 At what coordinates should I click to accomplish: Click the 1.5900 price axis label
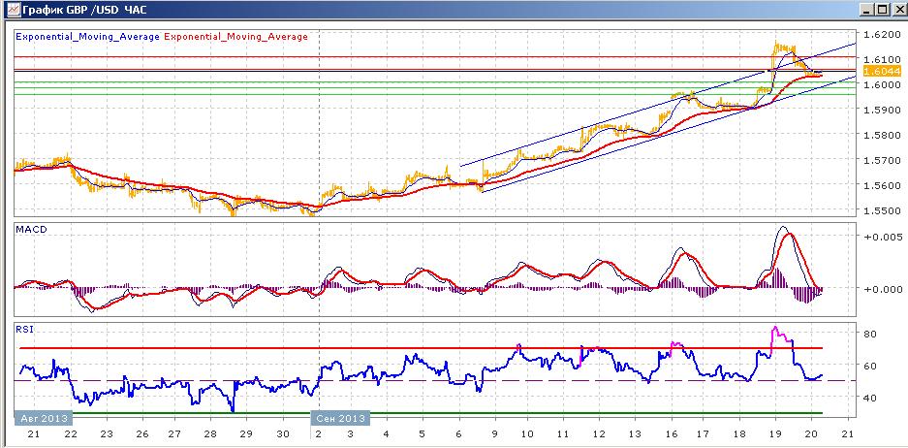pyautogui.click(x=880, y=110)
